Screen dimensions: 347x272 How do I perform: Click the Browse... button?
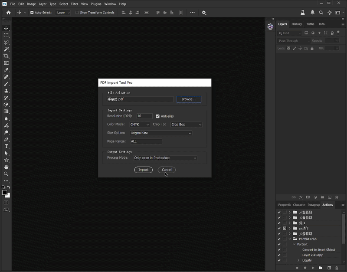(189, 99)
